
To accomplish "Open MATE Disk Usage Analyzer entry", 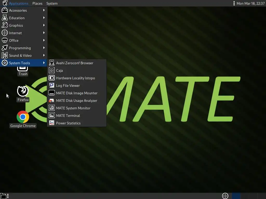I will coord(77,101).
